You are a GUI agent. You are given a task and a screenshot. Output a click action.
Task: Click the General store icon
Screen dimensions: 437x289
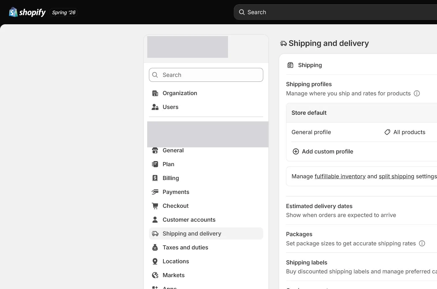coord(155,150)
